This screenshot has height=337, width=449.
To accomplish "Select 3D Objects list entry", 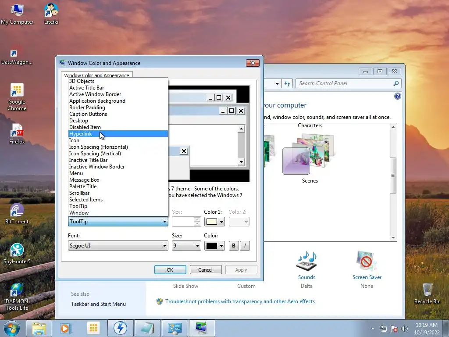I will (118, 81).
